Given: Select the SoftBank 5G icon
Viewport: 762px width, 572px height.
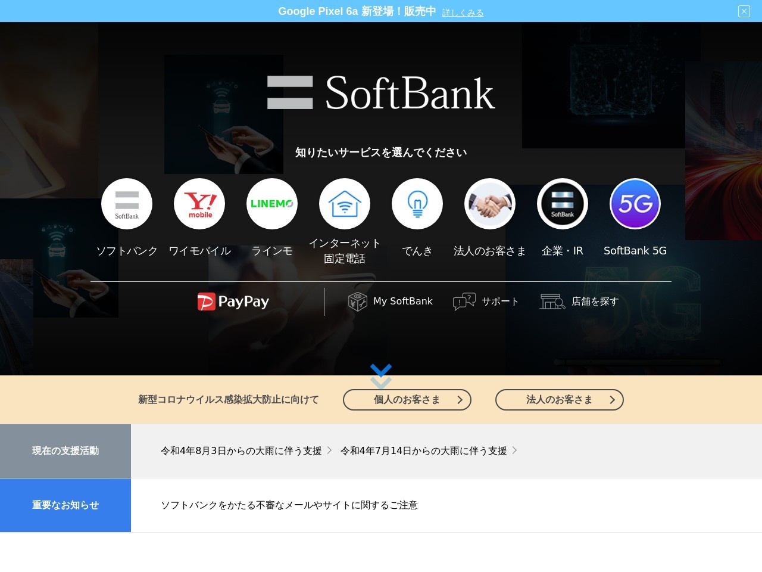Looking at the screenshot, I should pyautogui.click(x=635, y=204).
